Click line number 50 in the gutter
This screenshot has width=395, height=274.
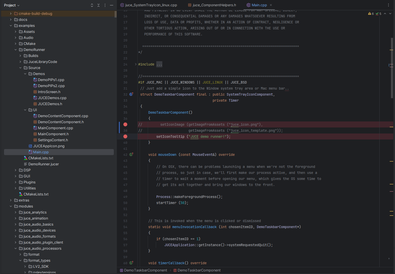125,203
